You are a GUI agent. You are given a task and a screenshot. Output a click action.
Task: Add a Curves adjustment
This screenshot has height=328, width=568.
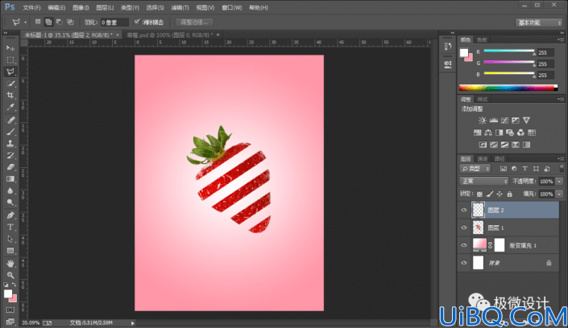pyautogui.click(x=504, y=121)
